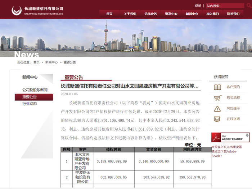Open the 风险提示 service link
The image size is (252, 189).
point(233,108)
